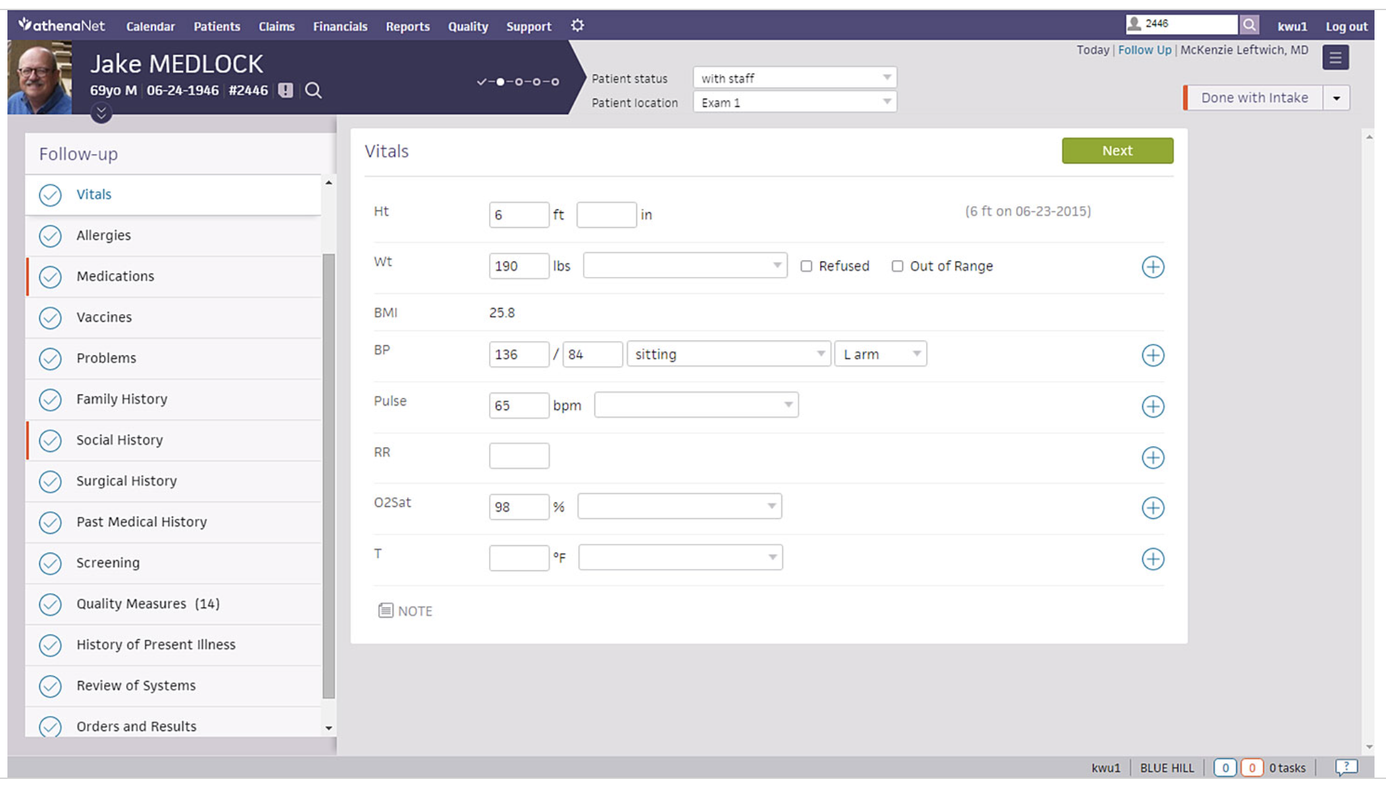Click the help icon in status bar
This screenshot has height=785, width=1386.
(x=1346, y=767)
